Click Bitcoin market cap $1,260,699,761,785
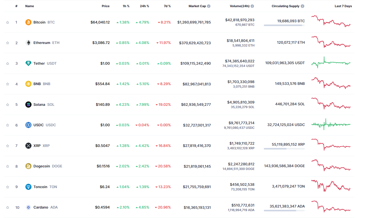Screen dimensions: 367x218 [194, 22]
